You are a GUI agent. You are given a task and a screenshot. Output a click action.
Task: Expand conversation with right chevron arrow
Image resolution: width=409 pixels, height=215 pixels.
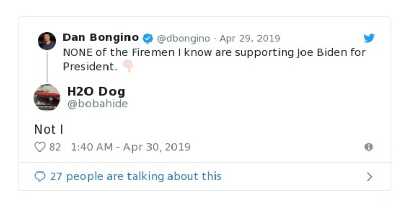point(369,177)
